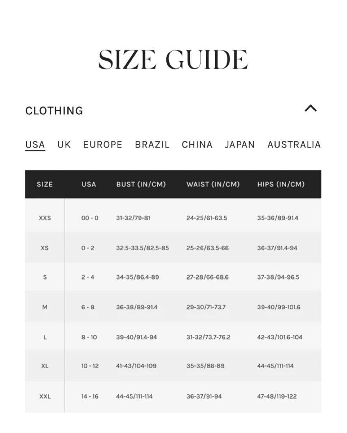Click the BUST (IN/CM) column header
The height and width of the screenshot is (433, 347).
141,185
